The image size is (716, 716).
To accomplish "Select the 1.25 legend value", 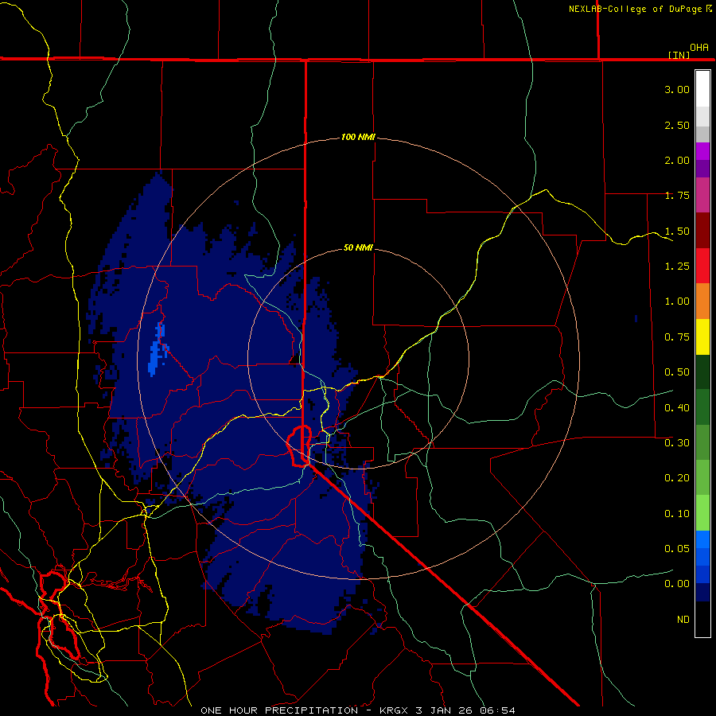I will (677, 267).
